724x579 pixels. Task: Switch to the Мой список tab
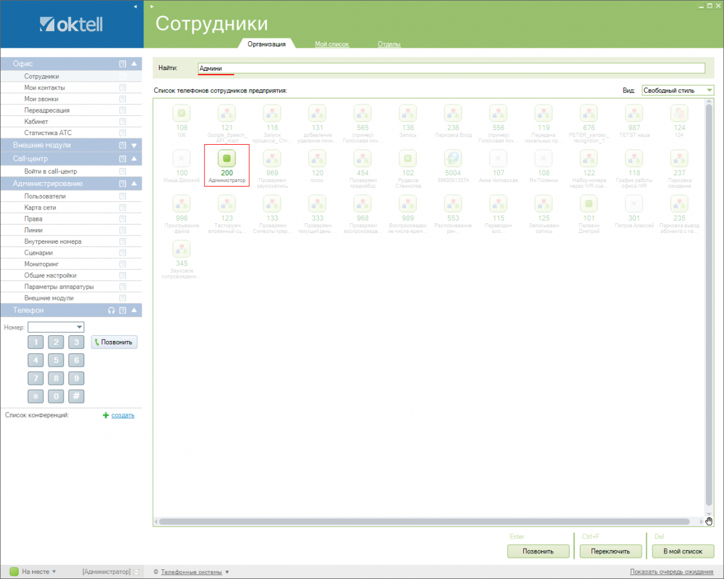tap(331, 44)
